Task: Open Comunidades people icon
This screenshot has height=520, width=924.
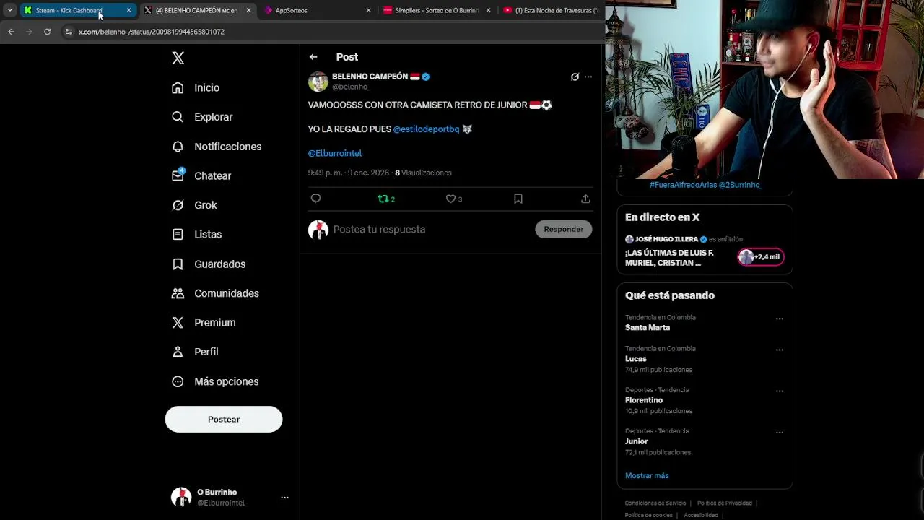Action: click(178, 293)
